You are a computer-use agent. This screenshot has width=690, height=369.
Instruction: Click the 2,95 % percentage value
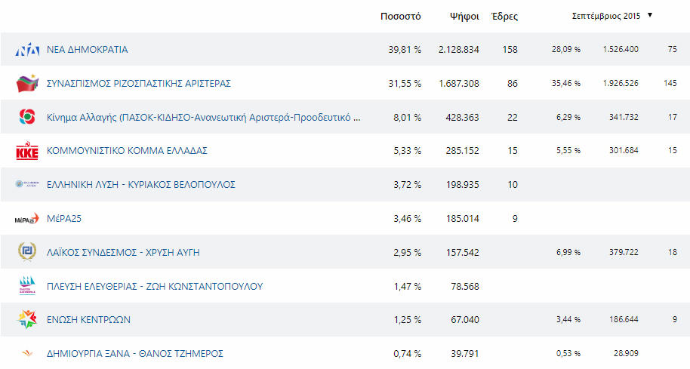407,253
